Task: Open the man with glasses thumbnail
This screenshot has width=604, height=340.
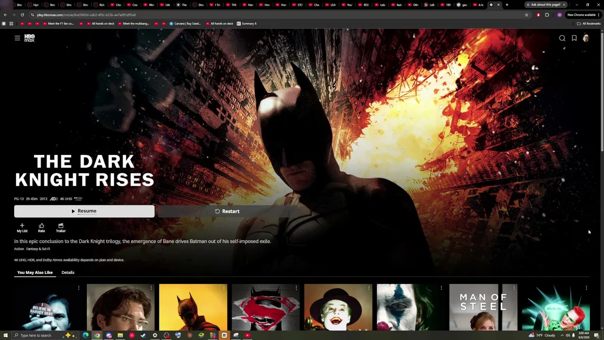Action: point(120,307)
